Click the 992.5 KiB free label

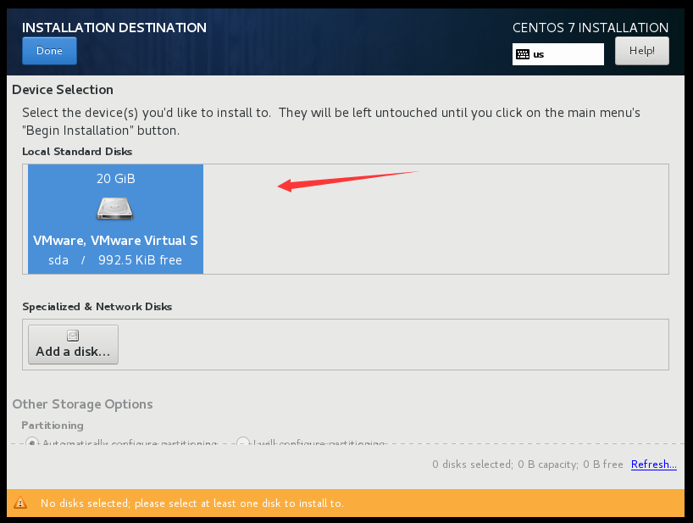(140, 260)
